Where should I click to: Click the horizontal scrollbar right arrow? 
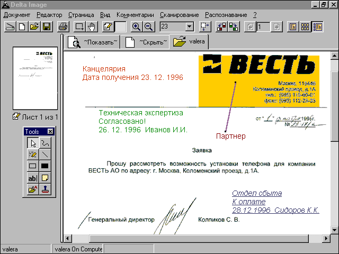click(x=326, y=239)
